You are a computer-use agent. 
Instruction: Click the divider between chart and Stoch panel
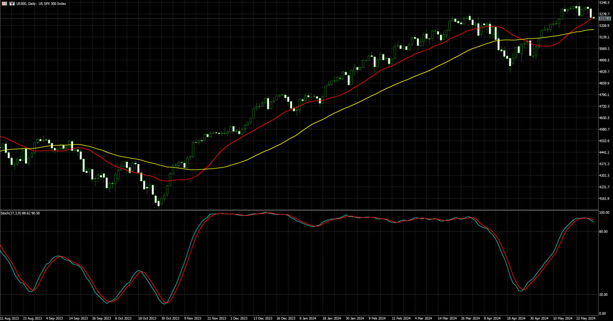click(299, 210)
